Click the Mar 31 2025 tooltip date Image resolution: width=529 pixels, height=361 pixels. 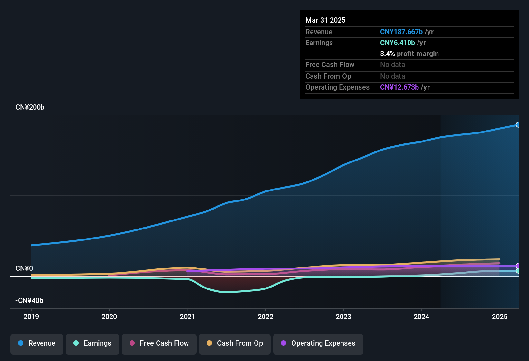325,20
